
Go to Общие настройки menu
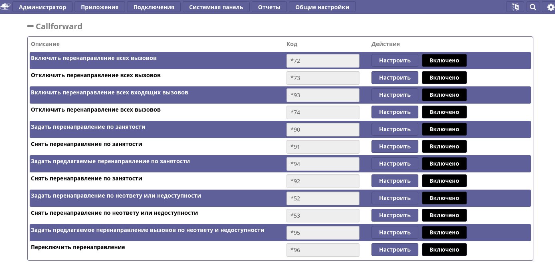322,7
